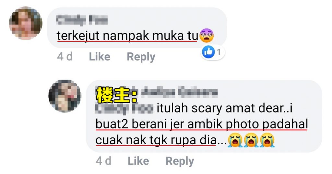Click the blurred mentioned name before 'itulah scary'
The image size is (332, 174).
[x=124, y=109]
